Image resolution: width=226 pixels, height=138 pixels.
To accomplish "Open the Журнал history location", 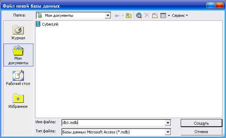I will coord(18,32).
